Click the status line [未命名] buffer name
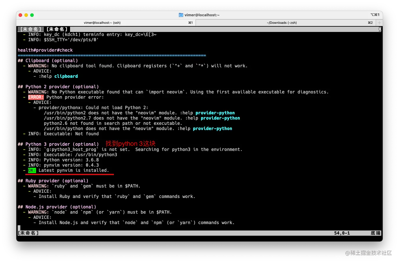Screen dimensions: 399x263 pyautogui.click(x=28, y=233)
